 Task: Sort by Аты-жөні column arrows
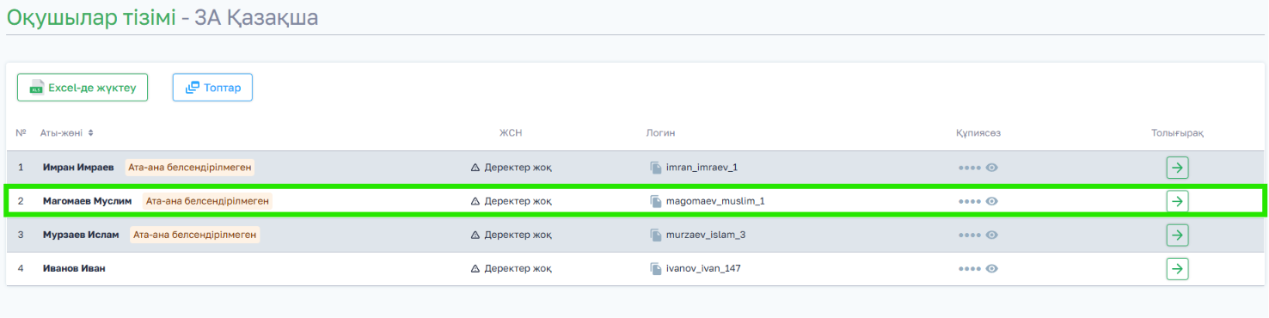[x=90, y=133]
